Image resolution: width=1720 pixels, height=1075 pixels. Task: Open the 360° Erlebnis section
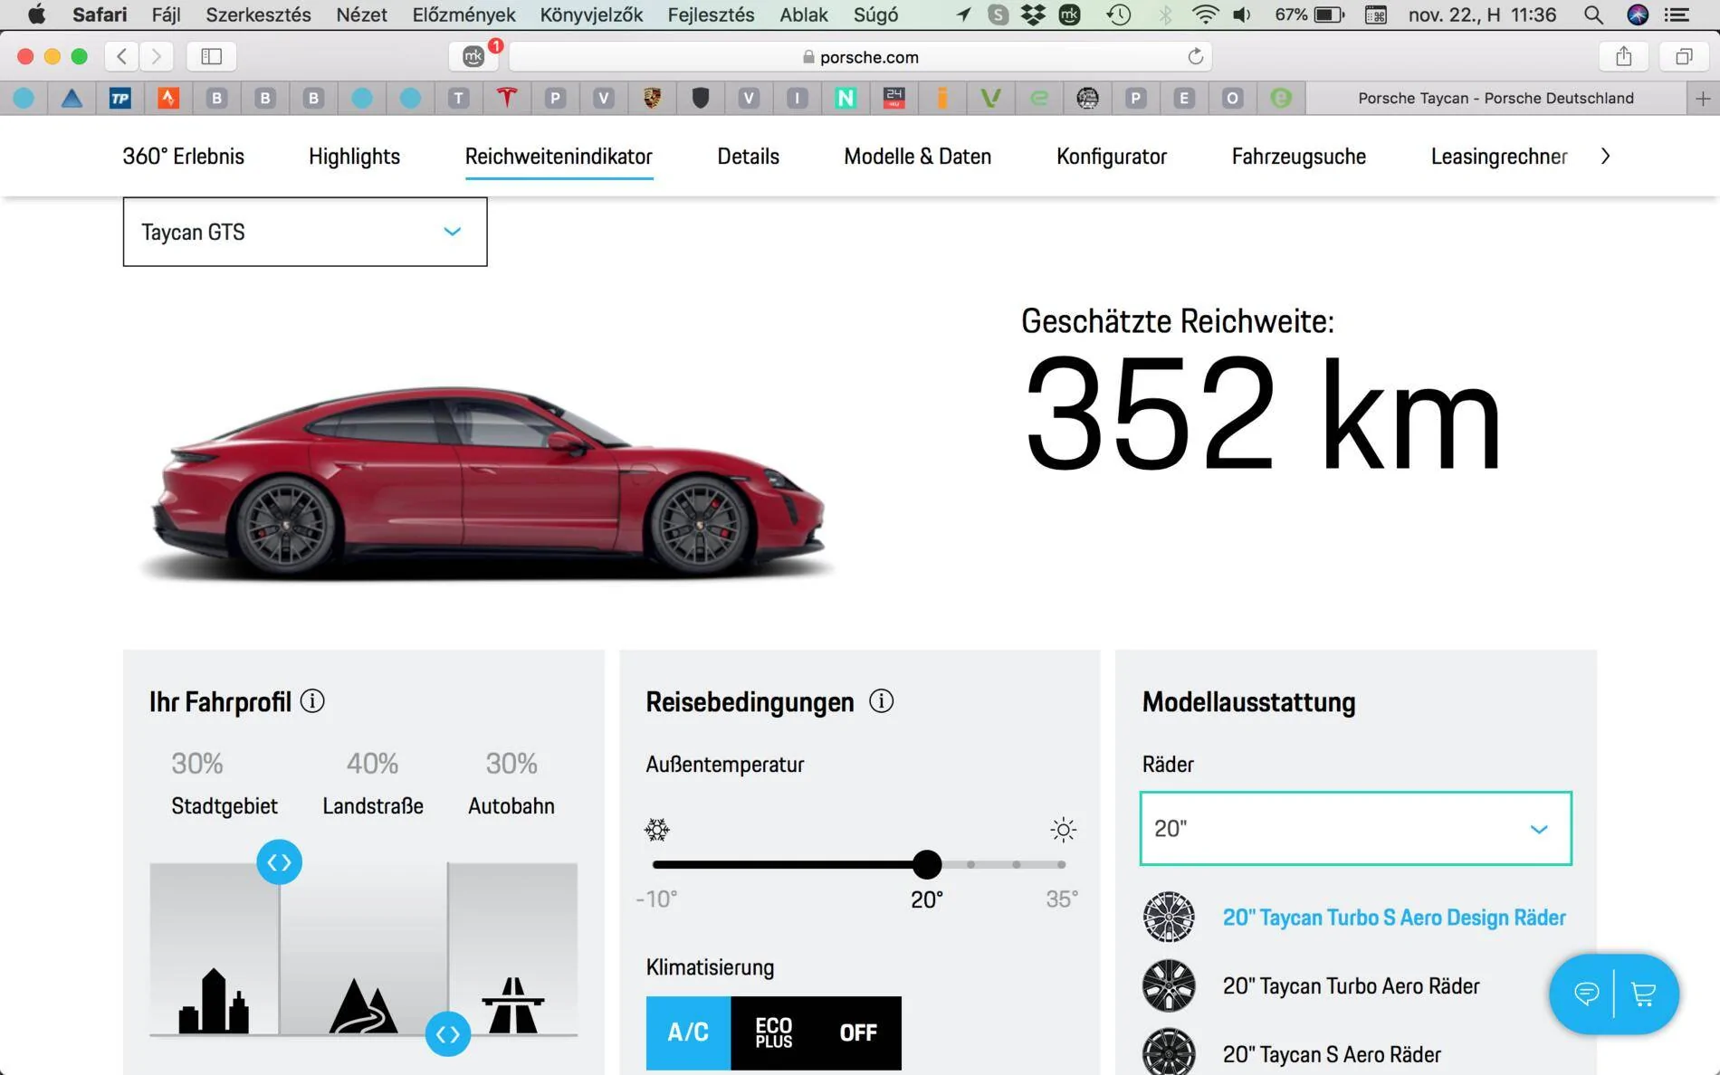click(x=184, y=156)
